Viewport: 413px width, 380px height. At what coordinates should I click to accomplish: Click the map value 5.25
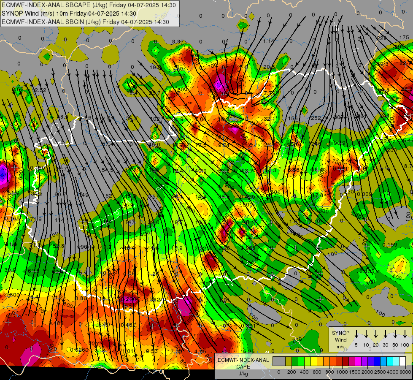249,351
